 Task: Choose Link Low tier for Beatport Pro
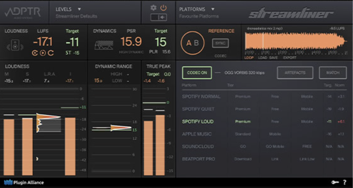pyautogui.click(x=307, y=159)
